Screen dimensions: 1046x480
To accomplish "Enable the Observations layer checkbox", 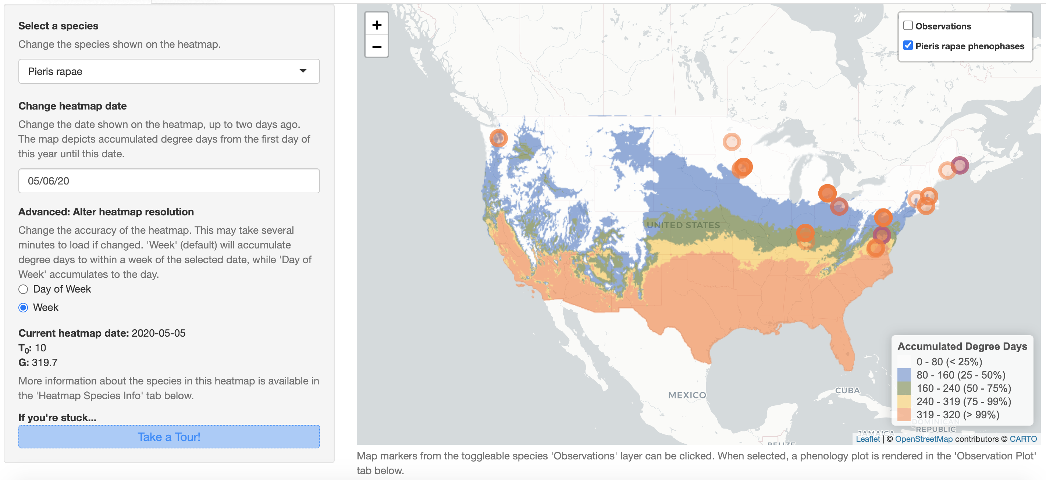I will click(908, 26).
